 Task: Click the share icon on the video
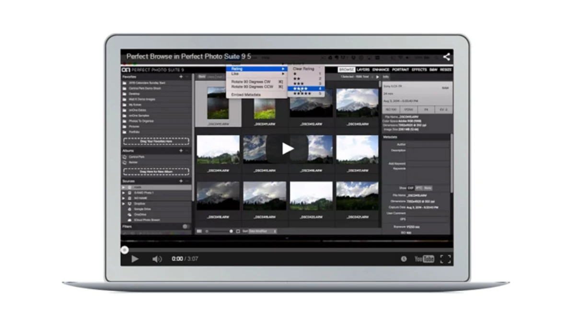click(x=446, y=57)
